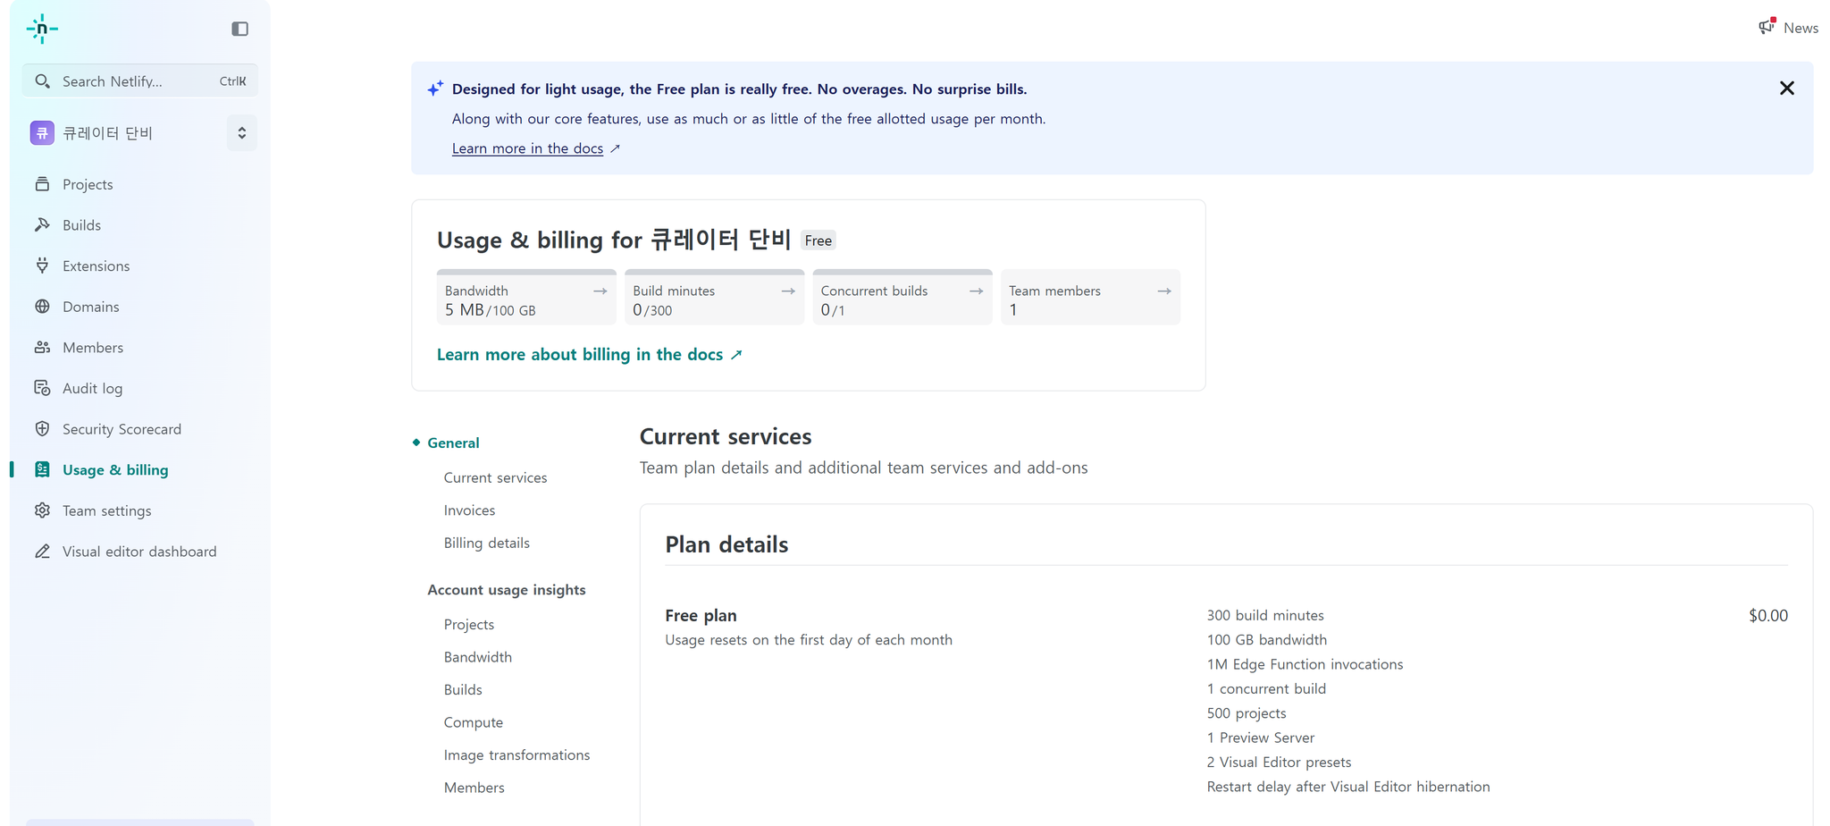Open Team settings page
1830x826 pixels.
tap(106, 510)
